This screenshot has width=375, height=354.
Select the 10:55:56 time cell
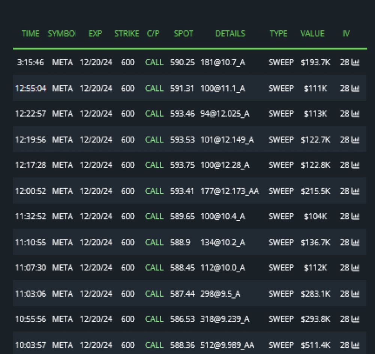click(x=31, y=319)
